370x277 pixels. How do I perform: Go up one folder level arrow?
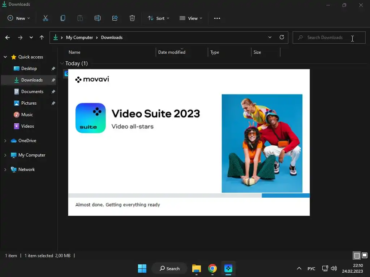tap(42, 38)
